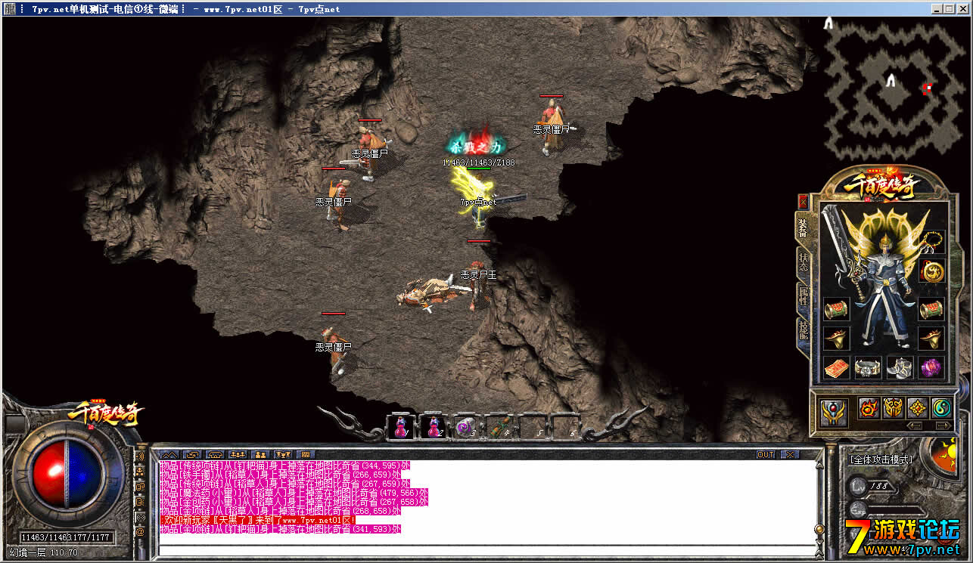Click the 7pv点net player character
This screenshot has height=563, width=973.
tap(478, 199)
